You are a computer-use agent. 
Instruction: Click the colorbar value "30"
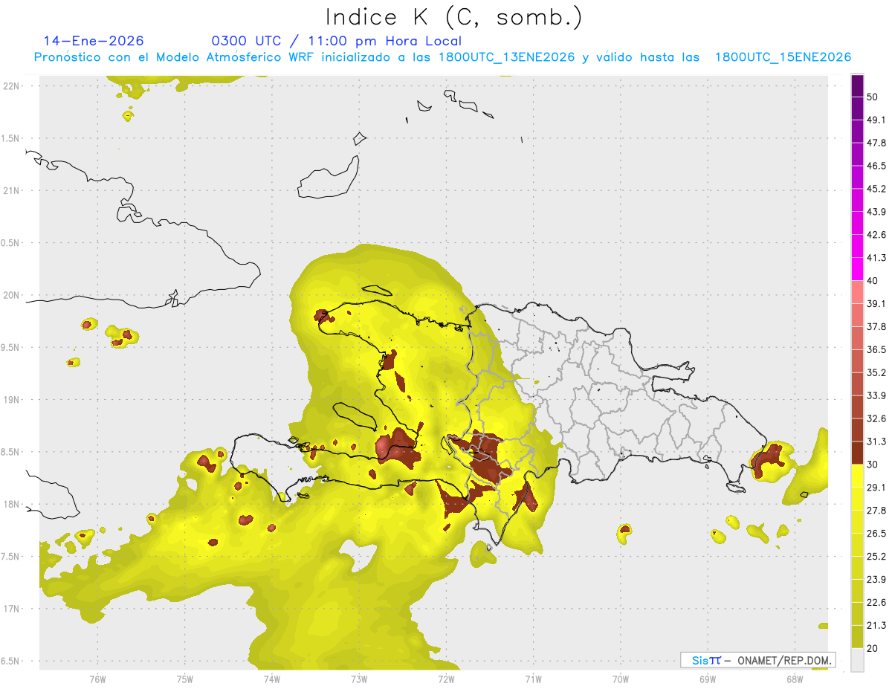tap(873, 465)
